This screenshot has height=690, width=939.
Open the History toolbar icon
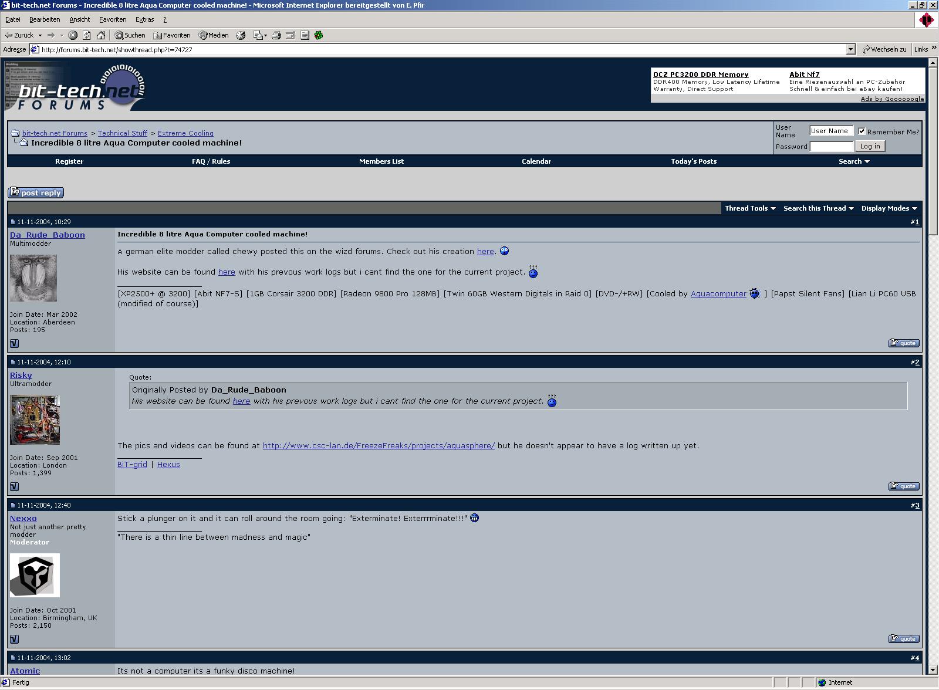241,35
